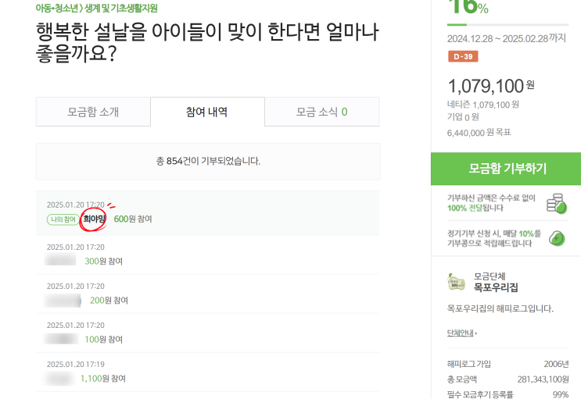The height and width of the screenshot is (399, 581).
Task: Click the 목포우리집 organization logo
Action: click(456, 282)
